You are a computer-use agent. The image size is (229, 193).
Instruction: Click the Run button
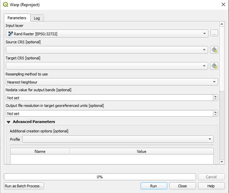154,186
